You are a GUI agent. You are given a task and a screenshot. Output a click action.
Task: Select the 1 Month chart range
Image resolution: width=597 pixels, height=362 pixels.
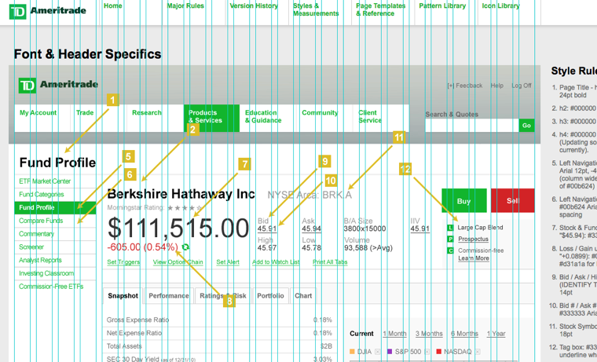click(x=395, y=334)
